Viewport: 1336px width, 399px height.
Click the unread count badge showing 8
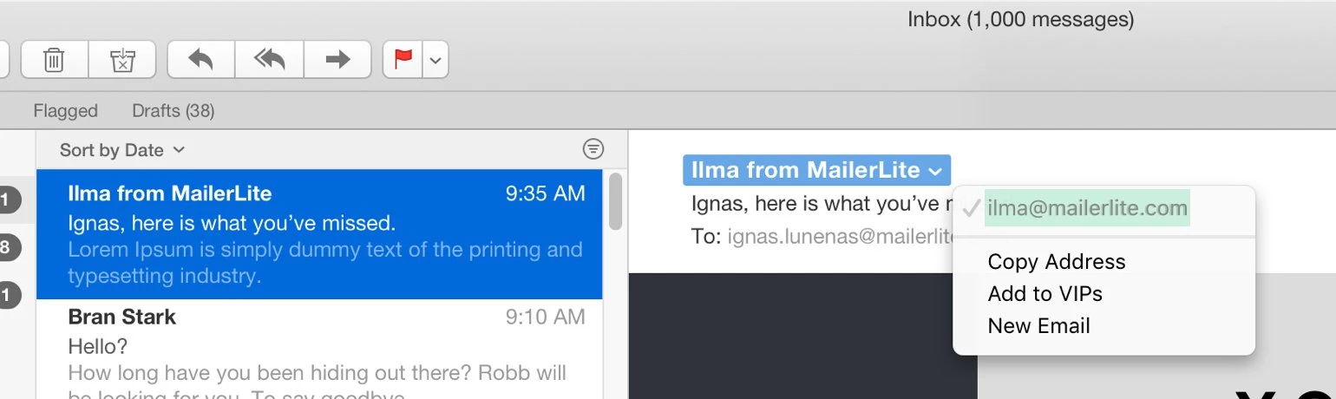[x=5, y=248]
